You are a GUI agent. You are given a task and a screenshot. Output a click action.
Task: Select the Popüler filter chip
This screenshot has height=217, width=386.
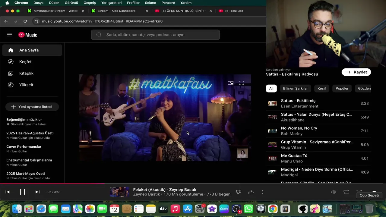(x=342, y=88)
